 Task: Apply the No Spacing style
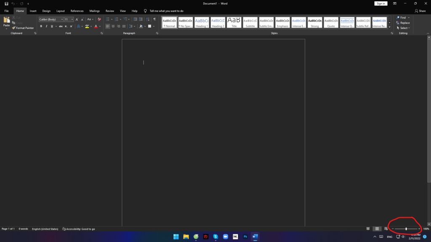pyautogui.click(x=185, y=23)
